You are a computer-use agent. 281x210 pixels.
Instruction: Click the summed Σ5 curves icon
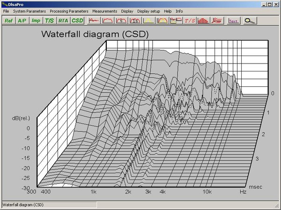point(135,21)
